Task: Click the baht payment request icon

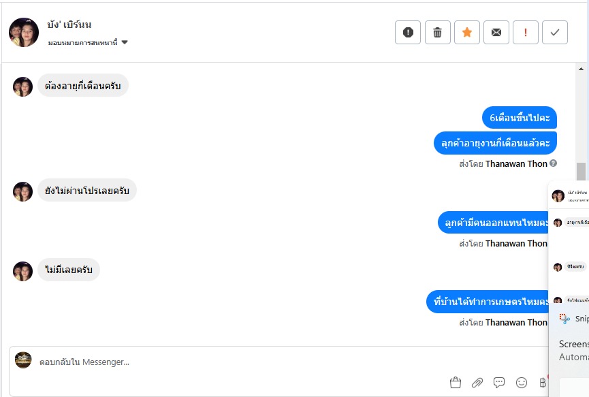Action: (543, 383)
